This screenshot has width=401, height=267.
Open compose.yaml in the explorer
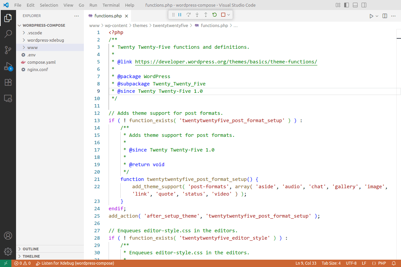[x=50, y=62]
